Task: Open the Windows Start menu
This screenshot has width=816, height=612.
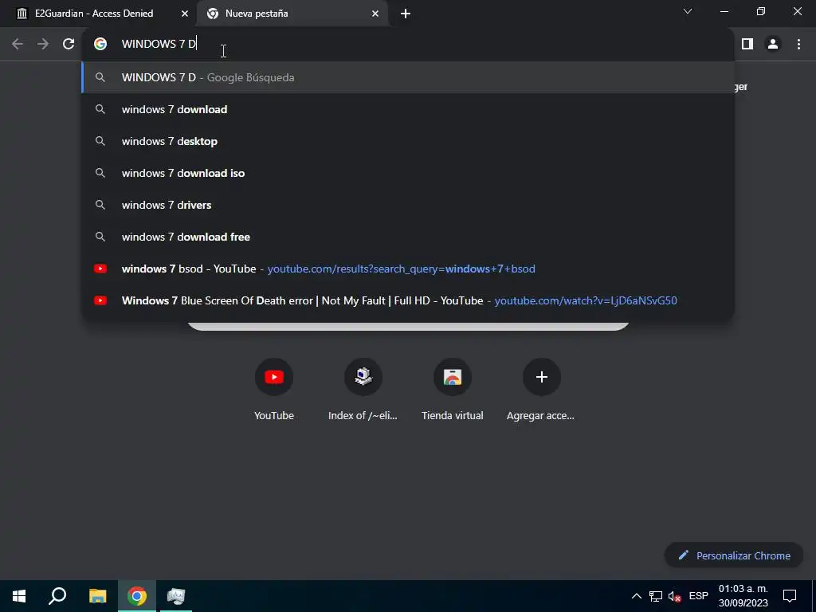Action: [x=19, y=596]
